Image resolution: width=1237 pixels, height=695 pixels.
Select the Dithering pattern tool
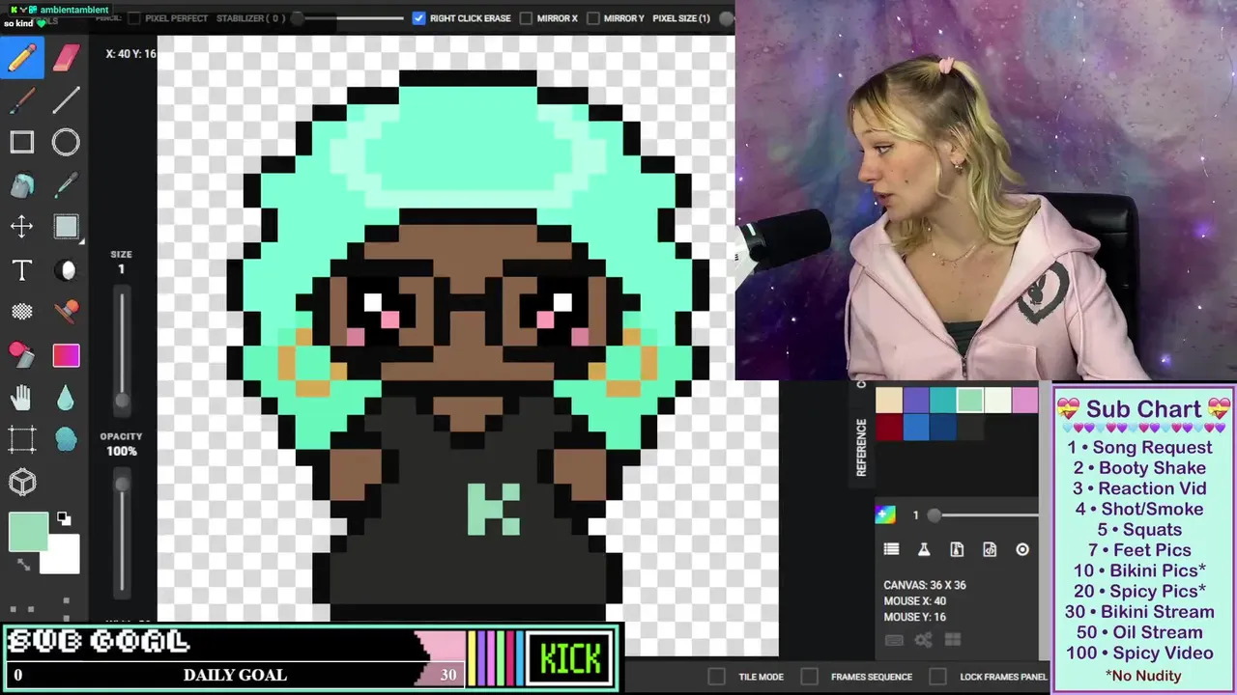click(x=22, y=312)
